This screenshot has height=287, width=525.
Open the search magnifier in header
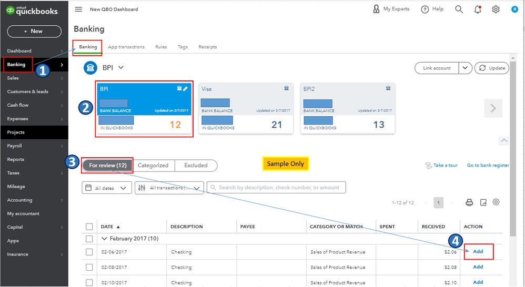459,9
